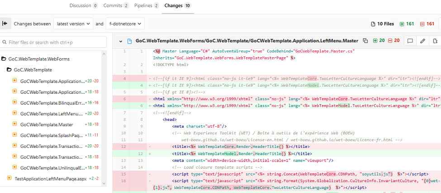Click '+11 -11' stats on SplashPag row

92,135
